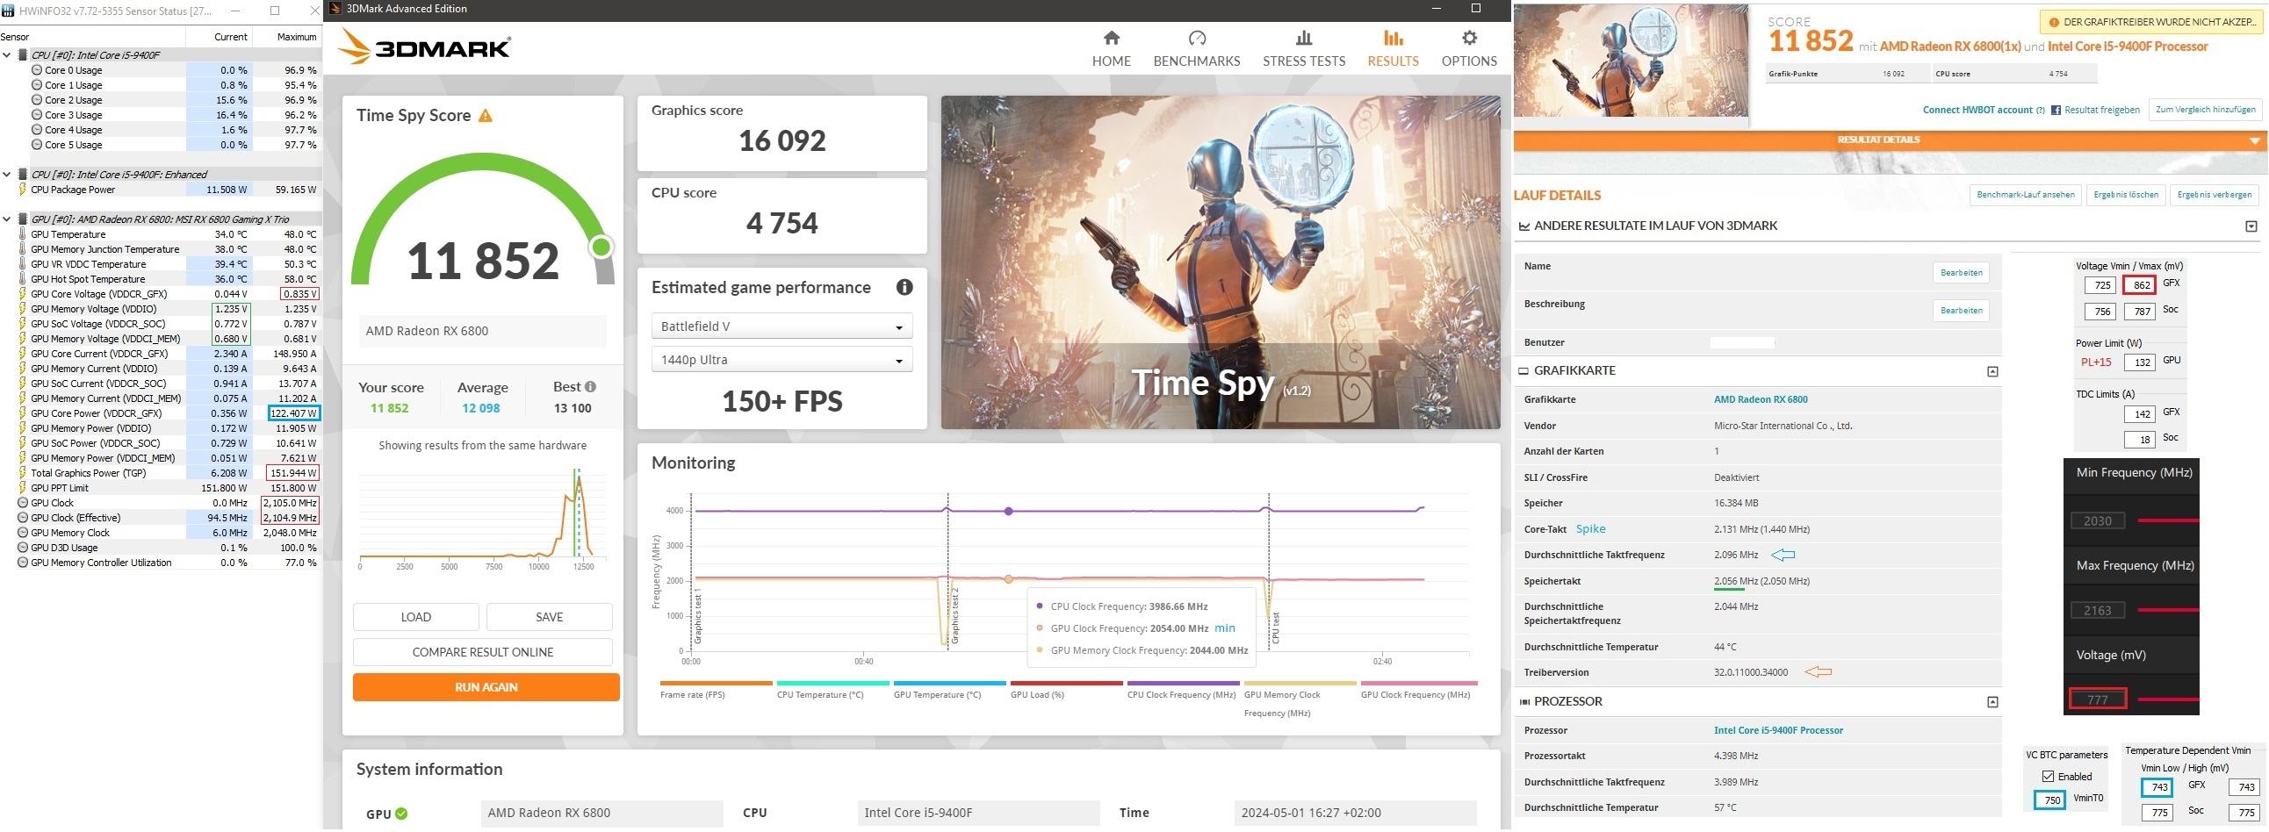Switch to the STRESS TESTS tab
Screen dimensions: 2269x832
[1304, 48]
